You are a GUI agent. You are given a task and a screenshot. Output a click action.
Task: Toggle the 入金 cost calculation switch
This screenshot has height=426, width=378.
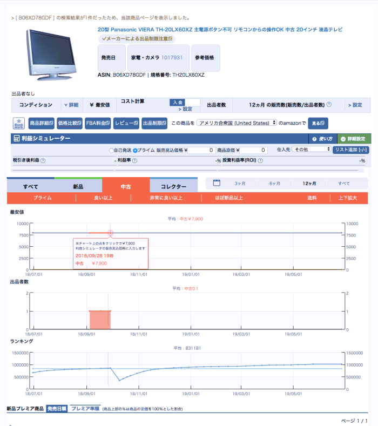point(185,103)
